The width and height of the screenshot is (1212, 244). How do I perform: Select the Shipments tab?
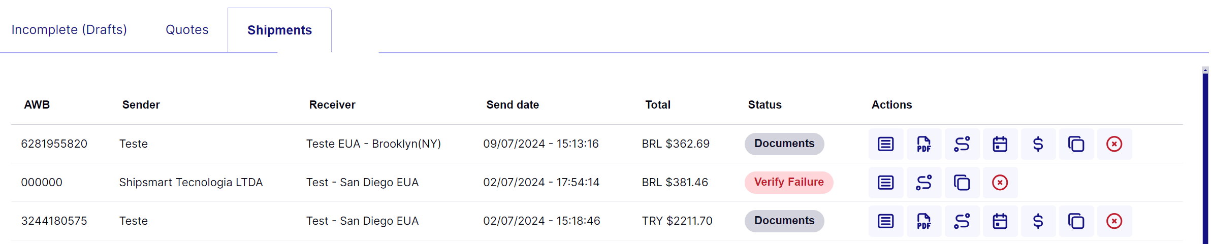[279, 30]
